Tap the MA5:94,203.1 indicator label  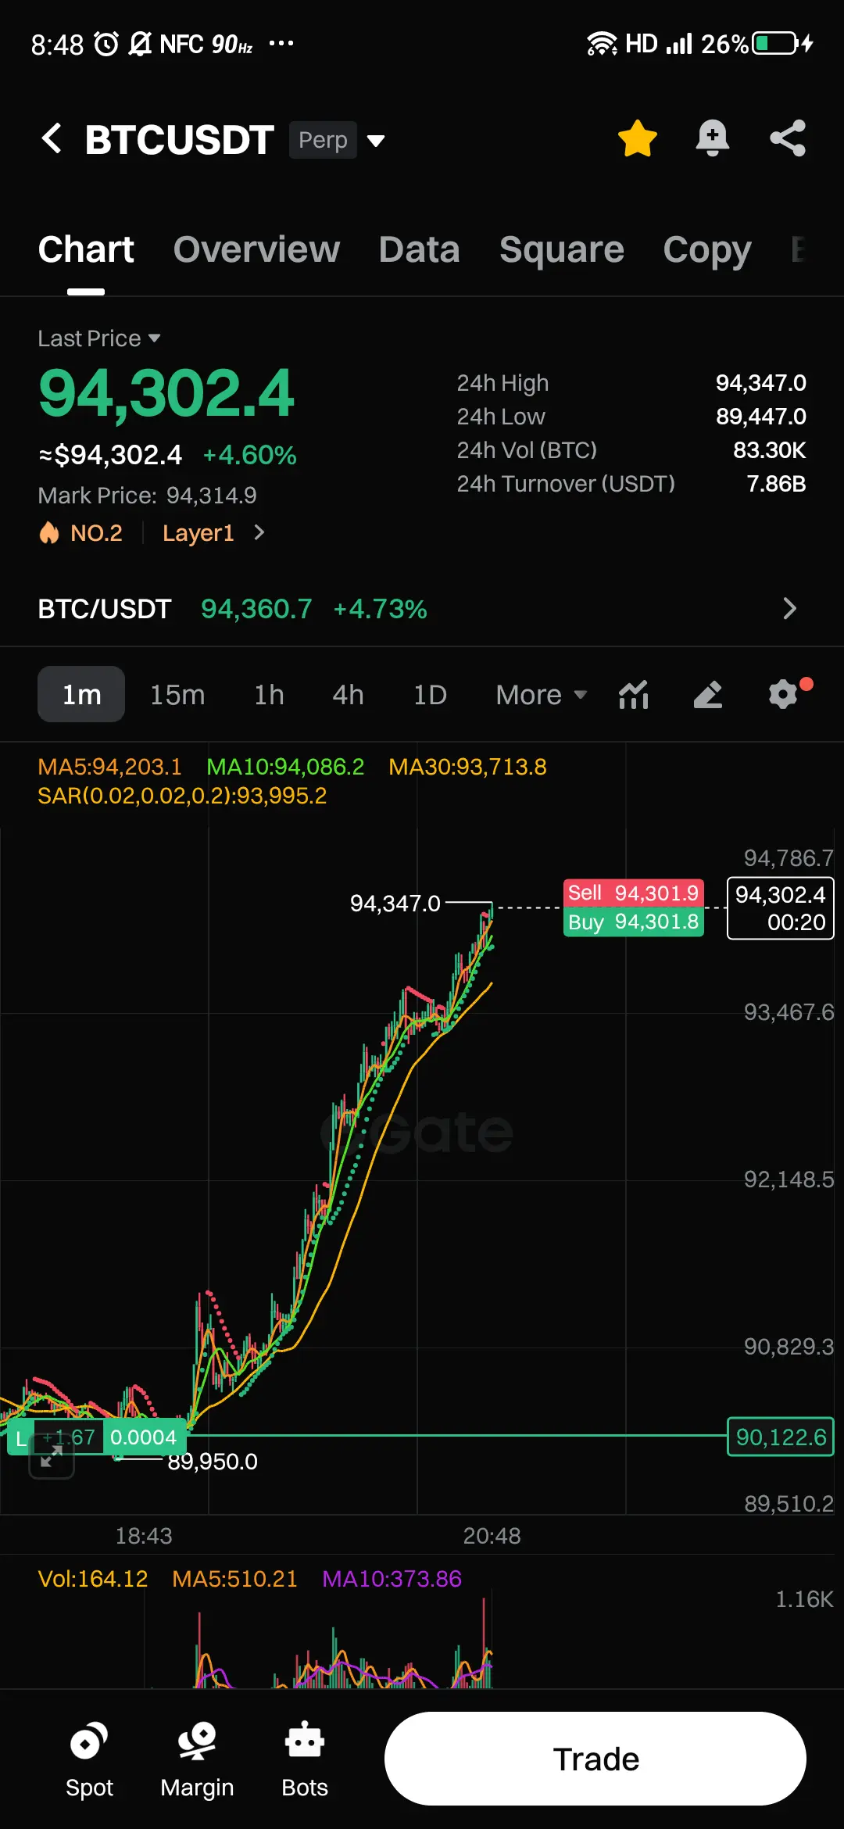point(109,767)
